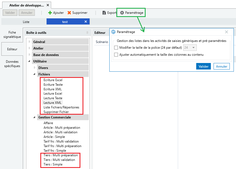
Task: Open the Données spécifiques side tab
Action: point(12,64)
